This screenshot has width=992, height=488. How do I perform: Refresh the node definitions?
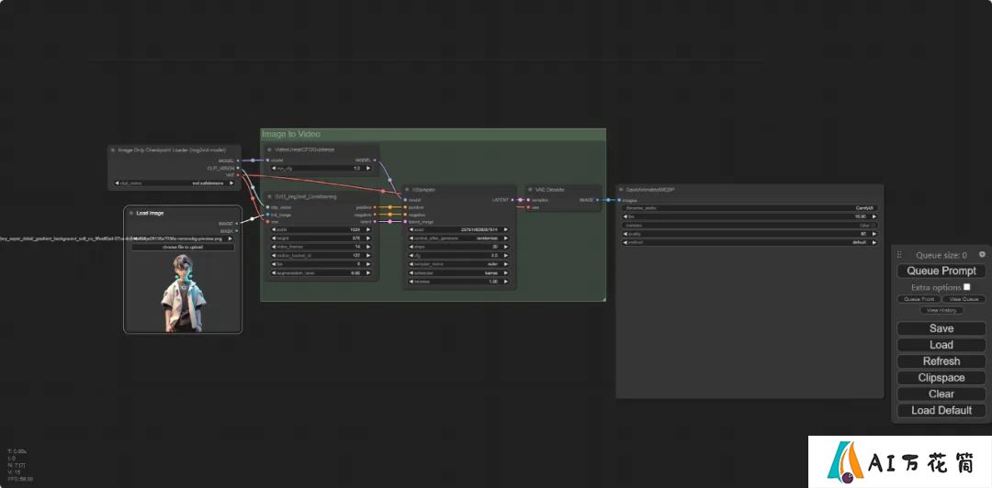(x=941, y=360)
